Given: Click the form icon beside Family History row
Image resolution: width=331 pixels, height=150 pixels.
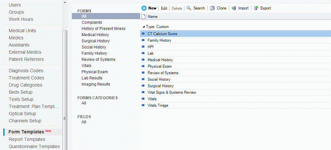Looking at the screenshot, I should click(143, 40).
